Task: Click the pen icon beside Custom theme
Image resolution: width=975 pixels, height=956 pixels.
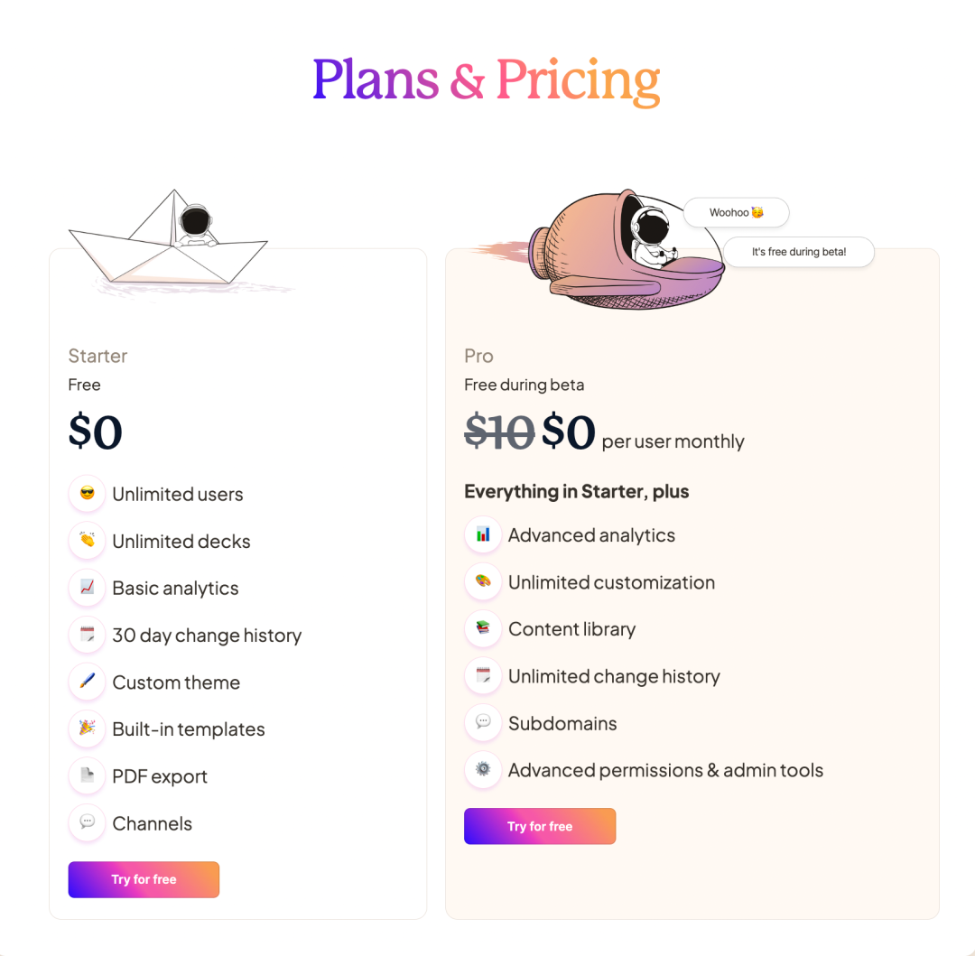Action: click(x=87, y=682)
